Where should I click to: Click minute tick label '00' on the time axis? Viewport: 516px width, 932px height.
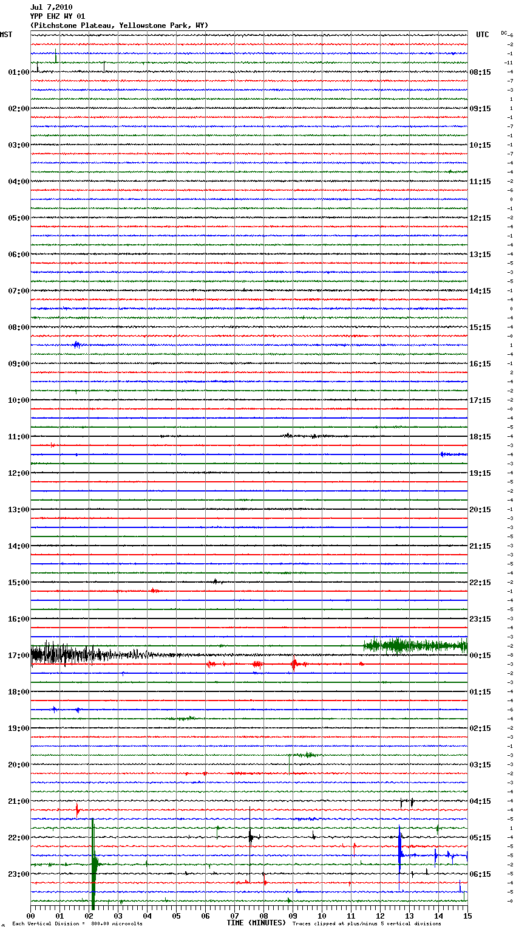pos(30,916)
